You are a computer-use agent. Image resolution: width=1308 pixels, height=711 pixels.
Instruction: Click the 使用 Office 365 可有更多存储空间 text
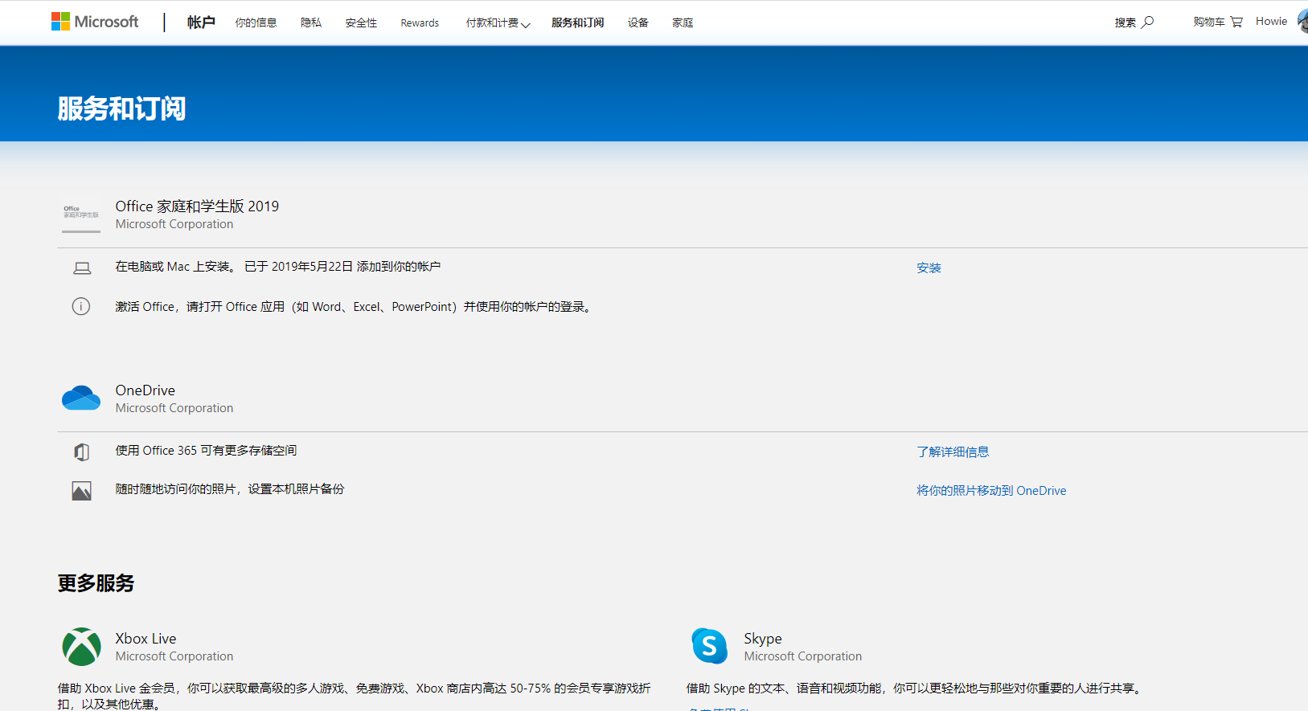tap(206, 451)
